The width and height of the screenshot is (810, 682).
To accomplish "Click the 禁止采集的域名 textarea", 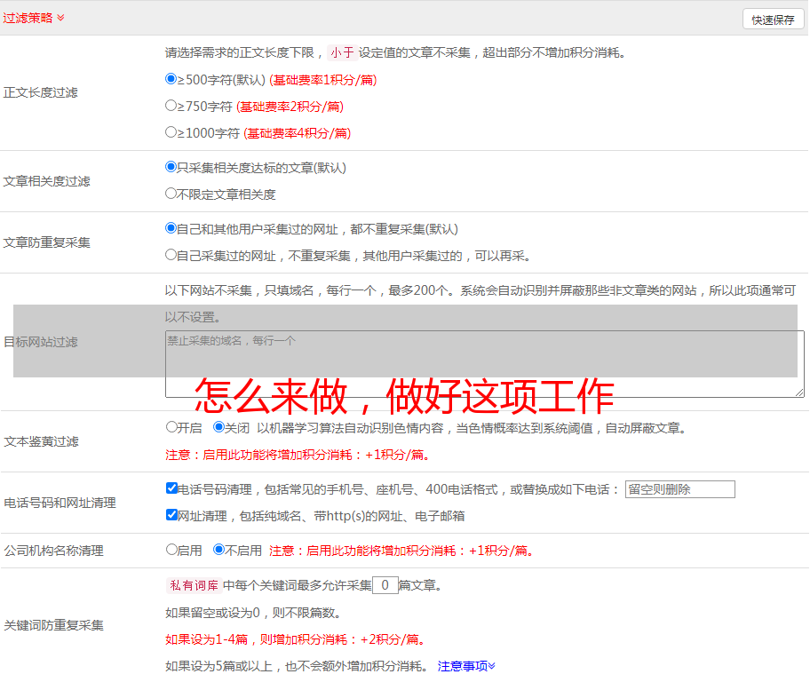I will [484, 364].
